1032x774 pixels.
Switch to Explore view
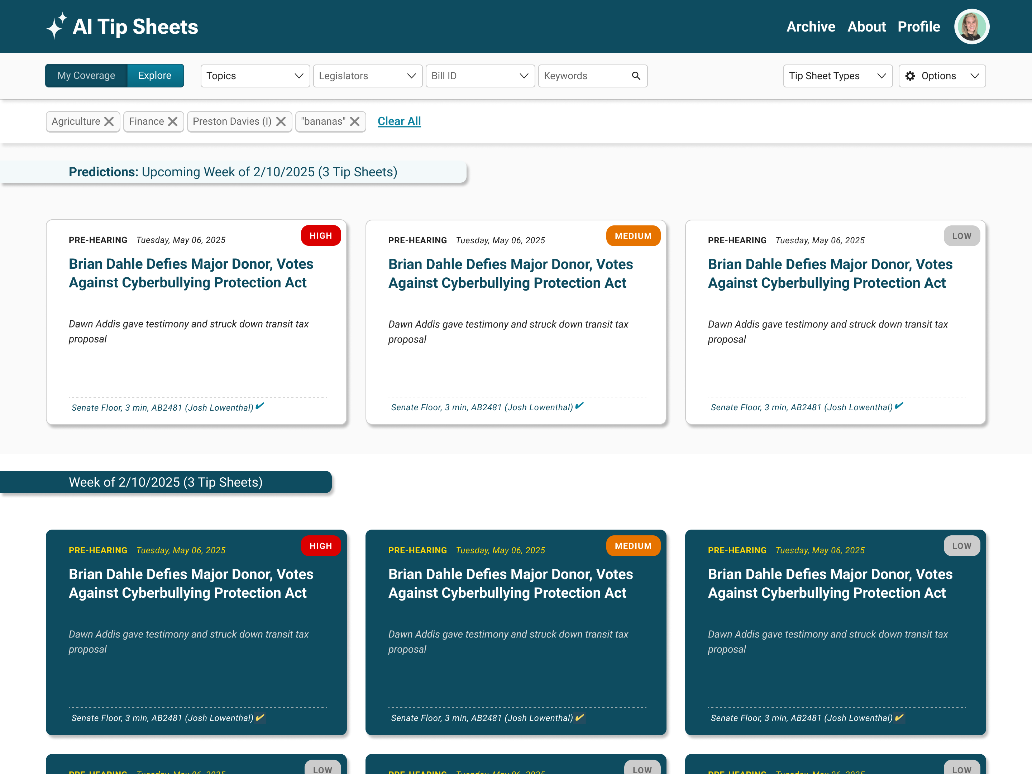pyautogui.click(x=154, y=76)
